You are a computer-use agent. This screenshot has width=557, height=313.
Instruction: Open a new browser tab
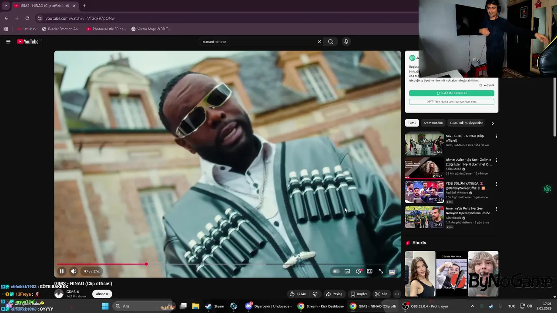(84, 6)
